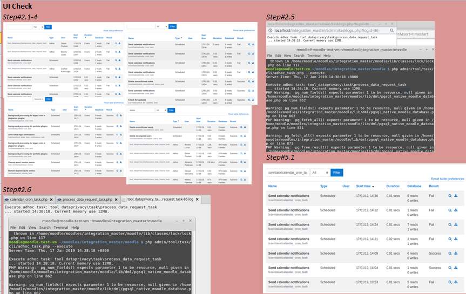Screen dimensions: 466x294
Task: Click the filter field containing 'delete'
Action: point(141,110)
